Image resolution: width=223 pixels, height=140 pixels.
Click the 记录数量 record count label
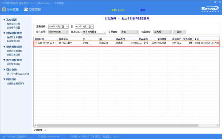click(40, 130)
